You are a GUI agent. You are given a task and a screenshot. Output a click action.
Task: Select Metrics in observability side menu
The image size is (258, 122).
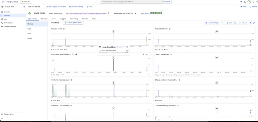point(36,24)
